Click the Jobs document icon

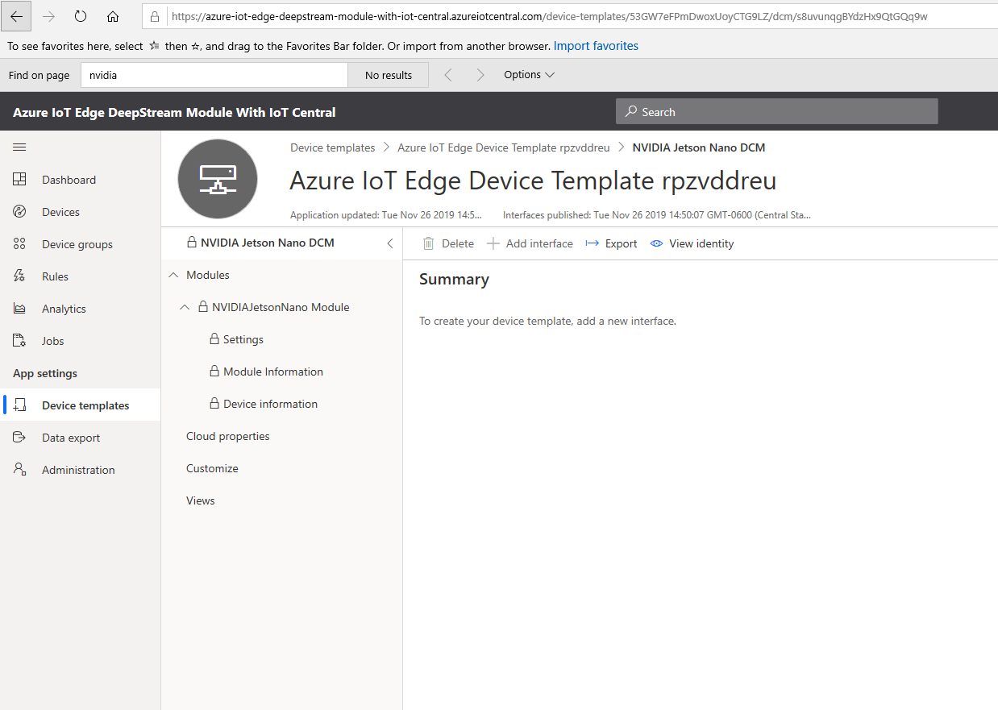[20, 341]
